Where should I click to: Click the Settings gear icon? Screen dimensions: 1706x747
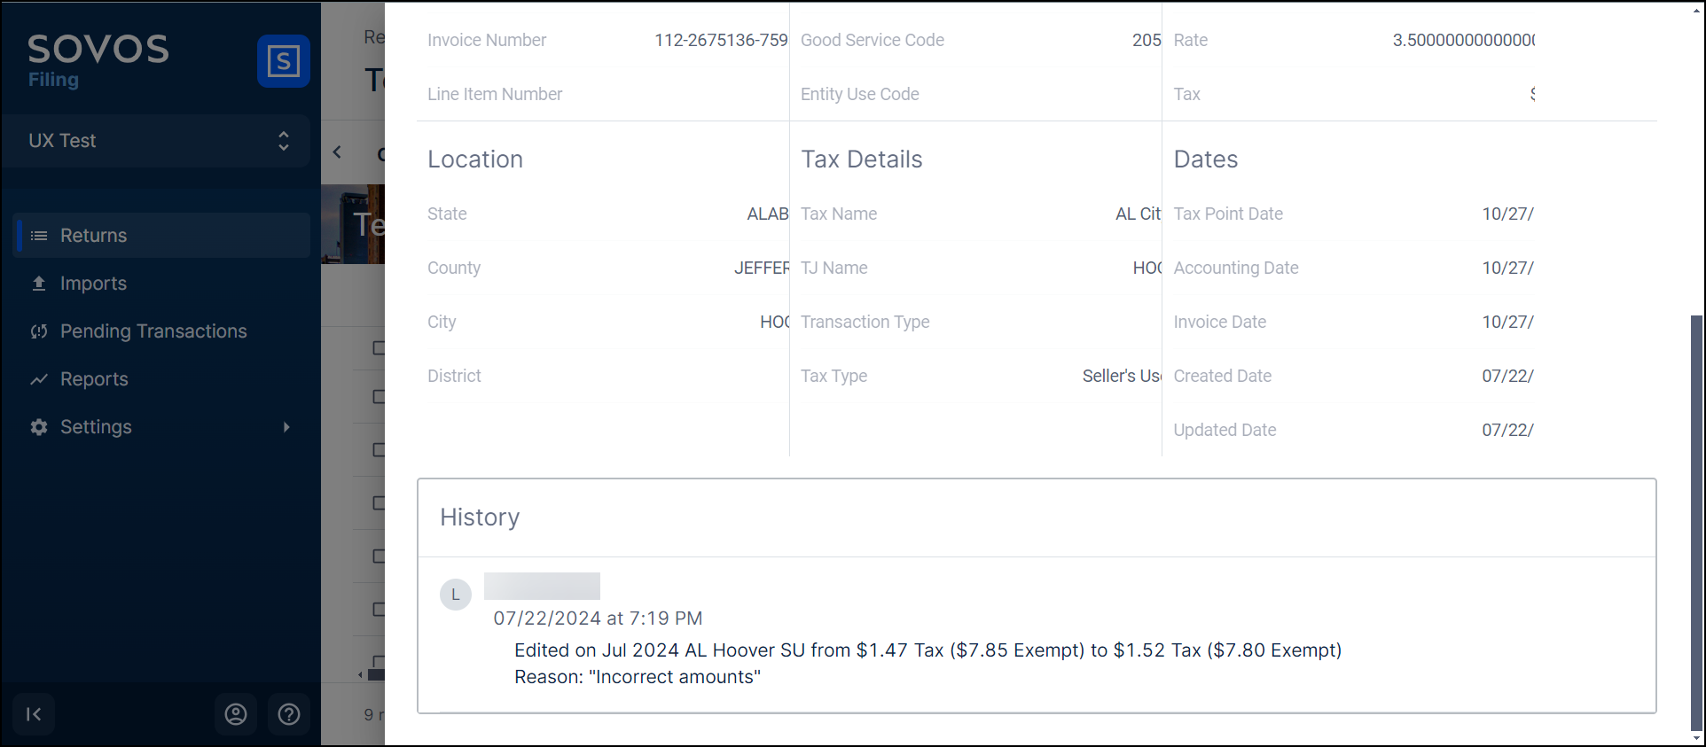pyautogui.click(x=39, y=427)
